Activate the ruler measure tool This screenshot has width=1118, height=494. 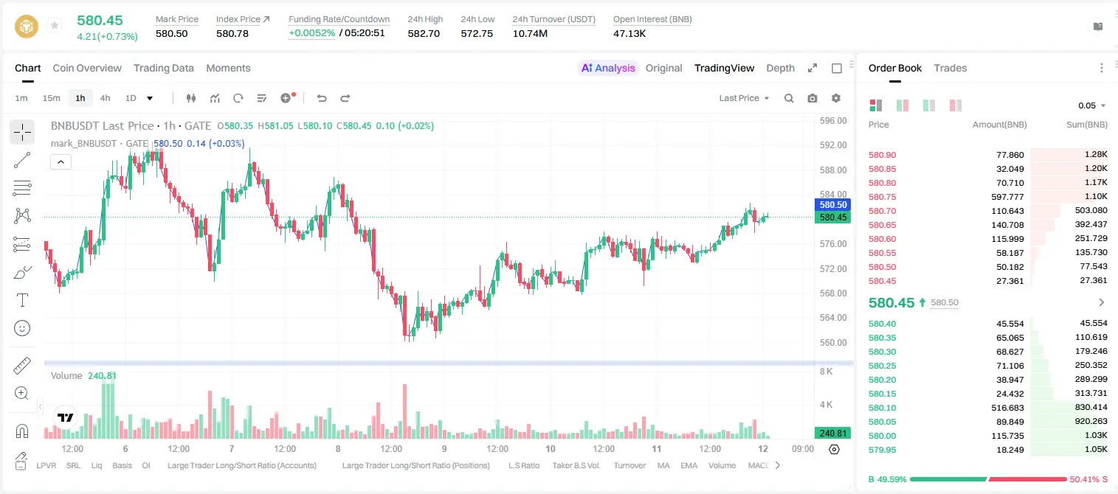click(x=22, y=365)
